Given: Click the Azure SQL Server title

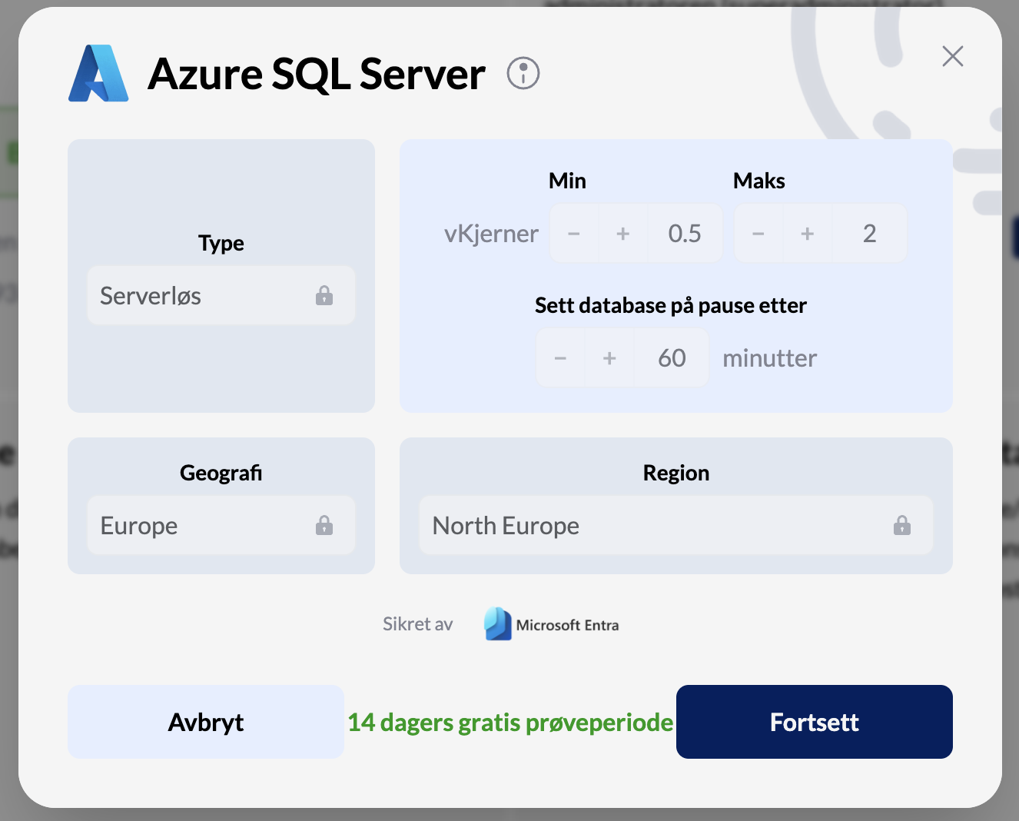Looking at the screenshot, I should click(x=317, y=74).
